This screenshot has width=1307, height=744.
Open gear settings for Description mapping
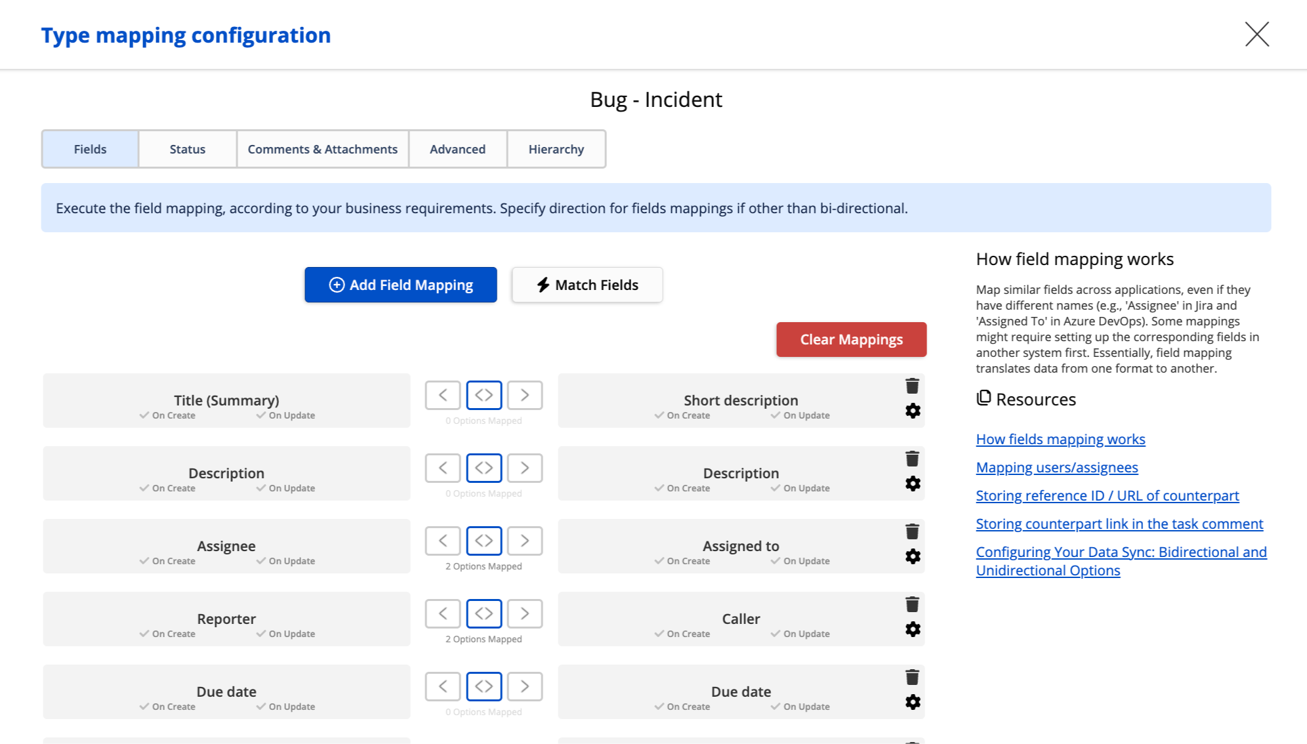(x=913, y=484)
